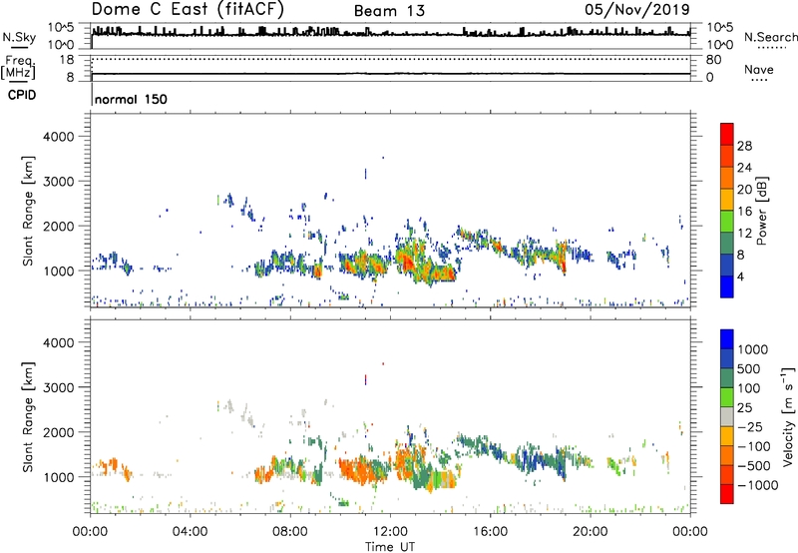Click the red top segment of Power colorbar
The height and width of the screenshot is (553, 798).
[727, 134]
